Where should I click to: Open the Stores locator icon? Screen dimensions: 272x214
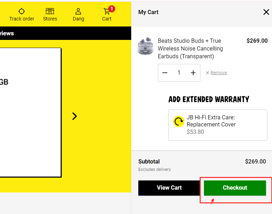[50, 15]
